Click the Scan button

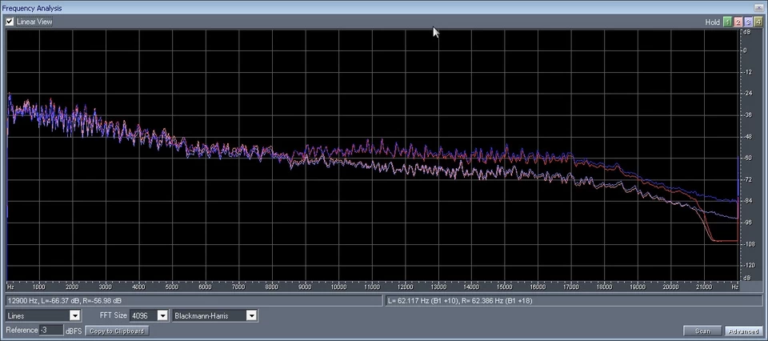702,331
